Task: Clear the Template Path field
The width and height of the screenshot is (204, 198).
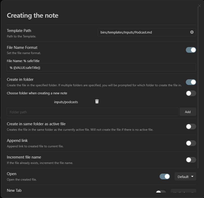Action: [x=192, y=32]
